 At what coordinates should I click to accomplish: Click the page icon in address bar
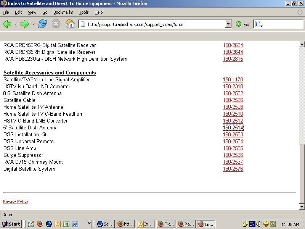[x=83, y=24]
